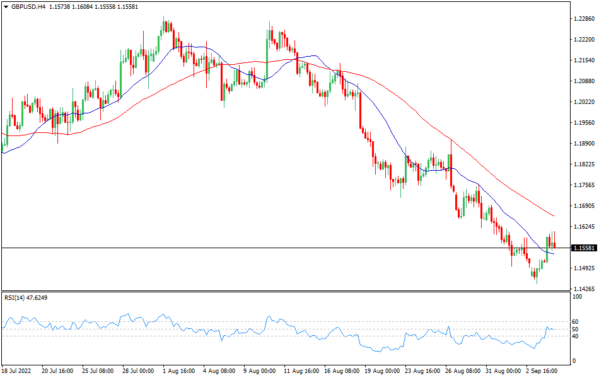599x378 pixels.
Task: Click the 19 Aug 00:00 time label
Action: coord(382,370)
